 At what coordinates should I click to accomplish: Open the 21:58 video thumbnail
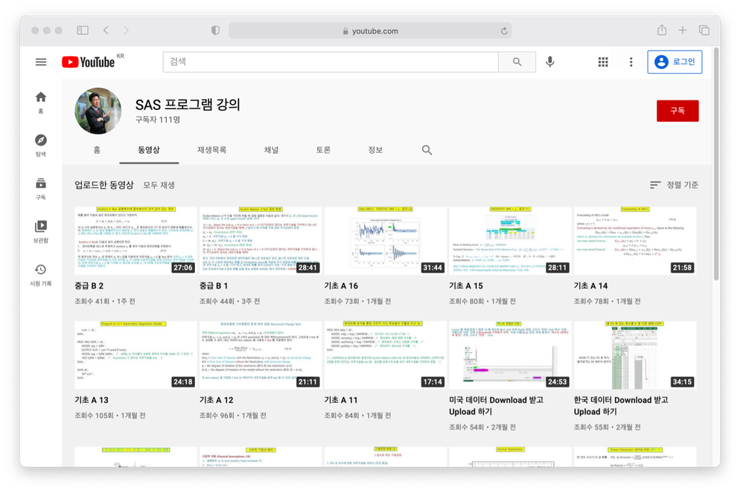(634, 241)
